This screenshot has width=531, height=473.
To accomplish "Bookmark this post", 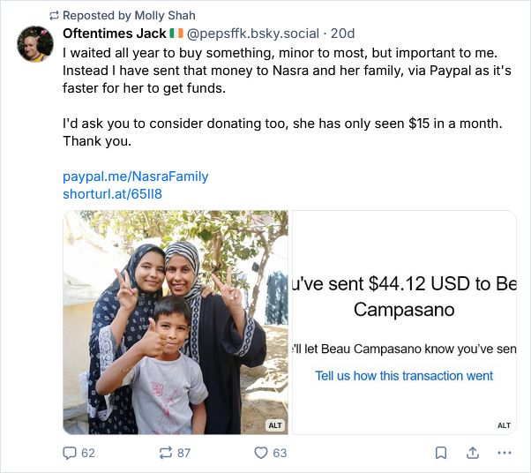I will click(440, 453).
